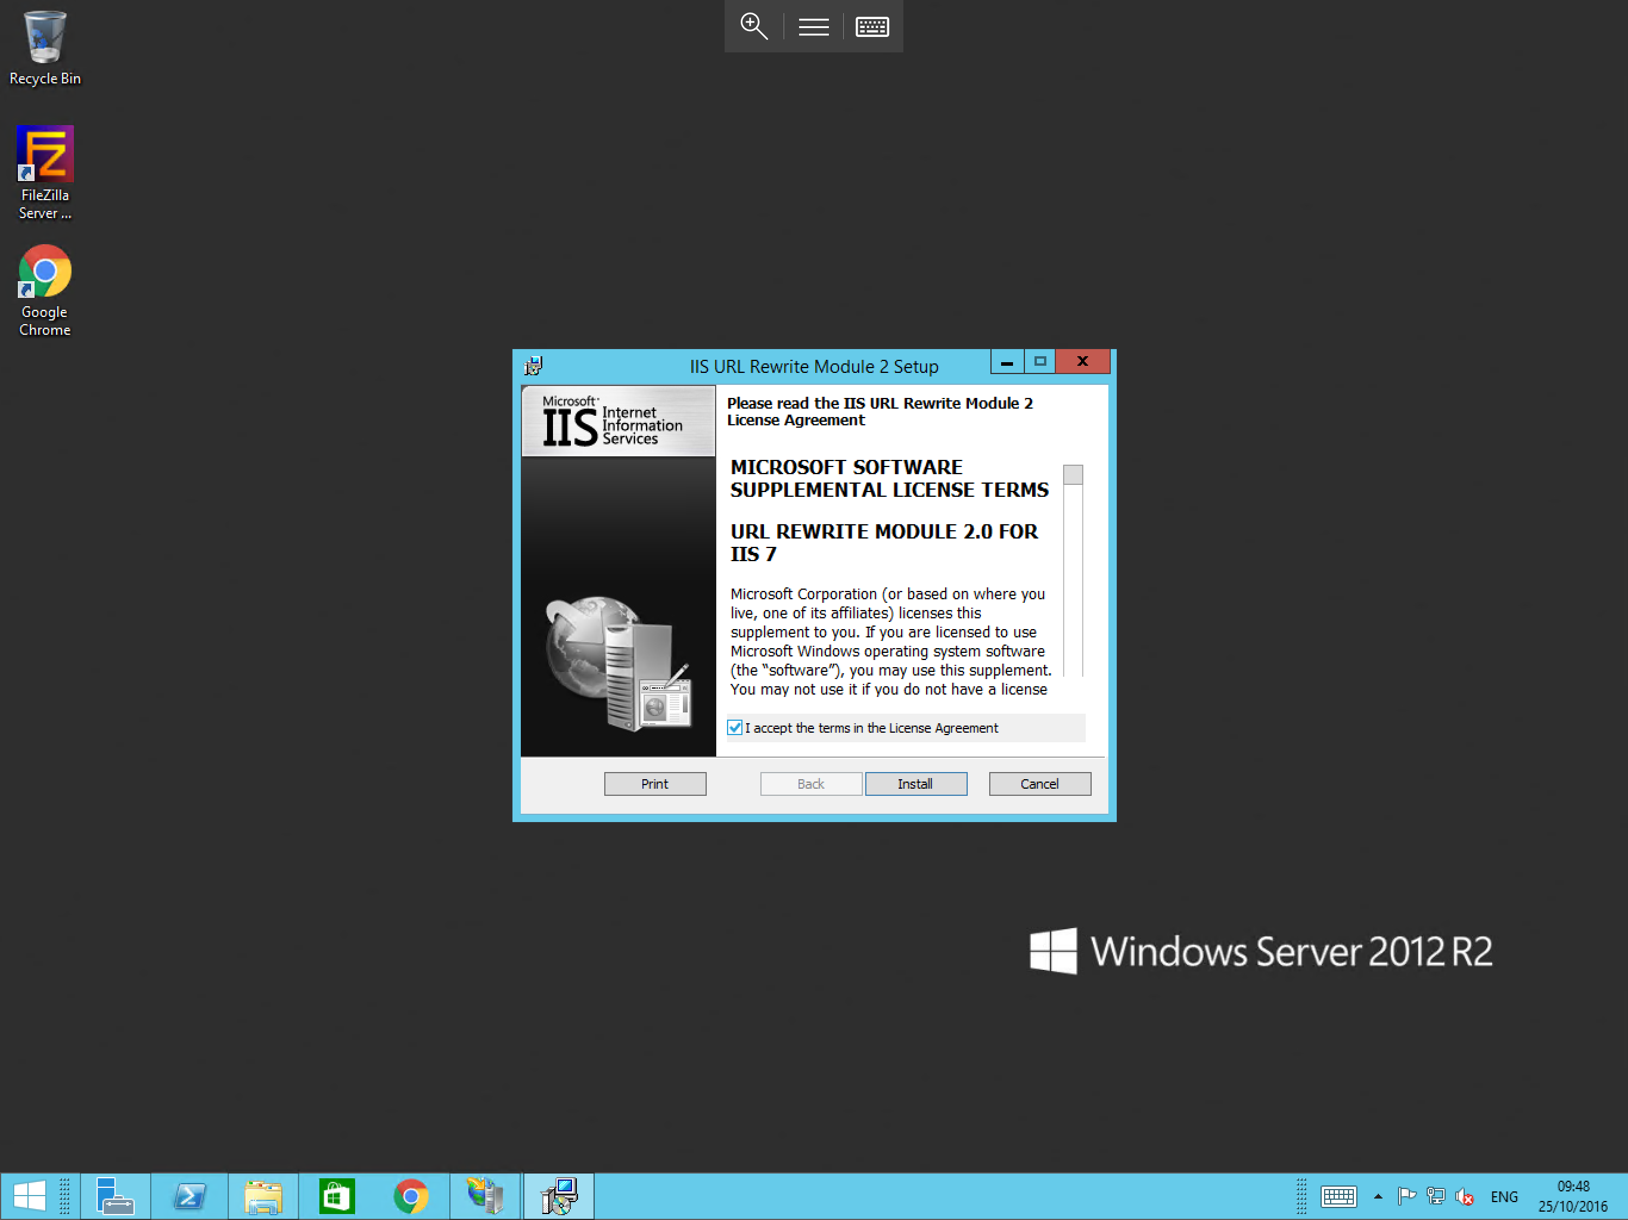This screenshot has height=1220, width=1628.
Task: Minimize the IIS URL Rewrite Setup window
Action: click(x=1007, y=361)
